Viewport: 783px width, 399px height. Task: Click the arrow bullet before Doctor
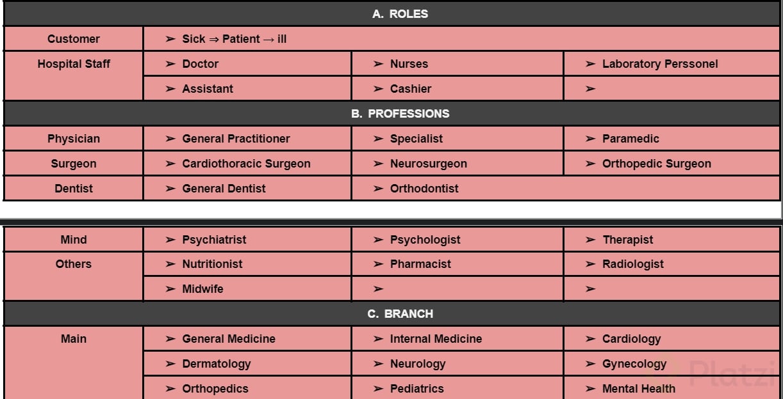tap(170, 64)
